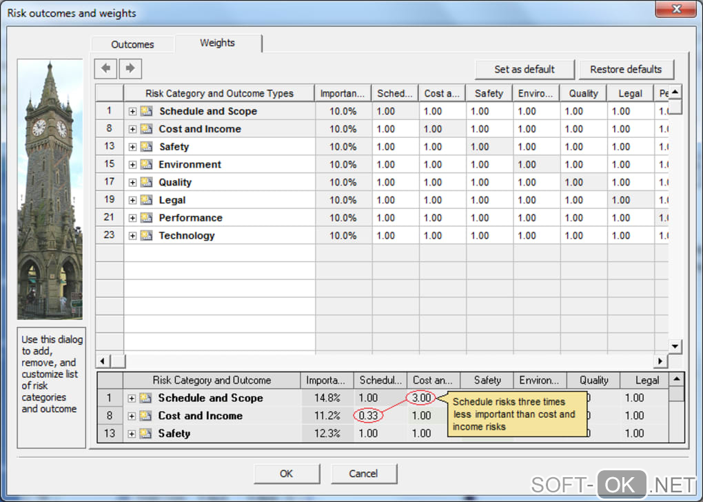Click the Safety category icon in upper table
This screenshot has height=502, width=703.
(x=147, y=147)
